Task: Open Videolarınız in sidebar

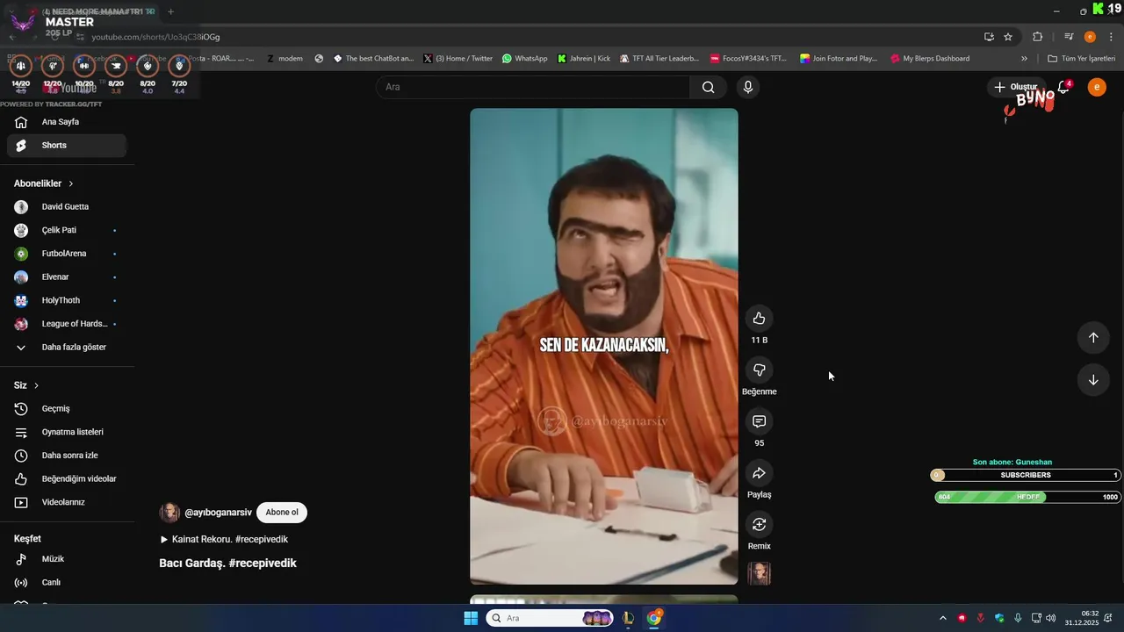Action: pos(67,502)
